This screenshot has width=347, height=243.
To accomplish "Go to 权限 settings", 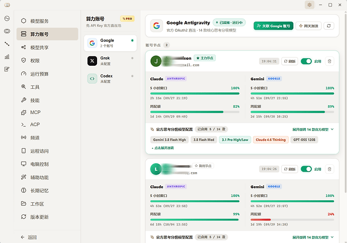I will point(47,61).
